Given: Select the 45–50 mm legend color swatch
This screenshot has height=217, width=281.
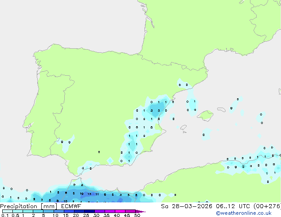Looking at the screenshot, I should (130, 211).
